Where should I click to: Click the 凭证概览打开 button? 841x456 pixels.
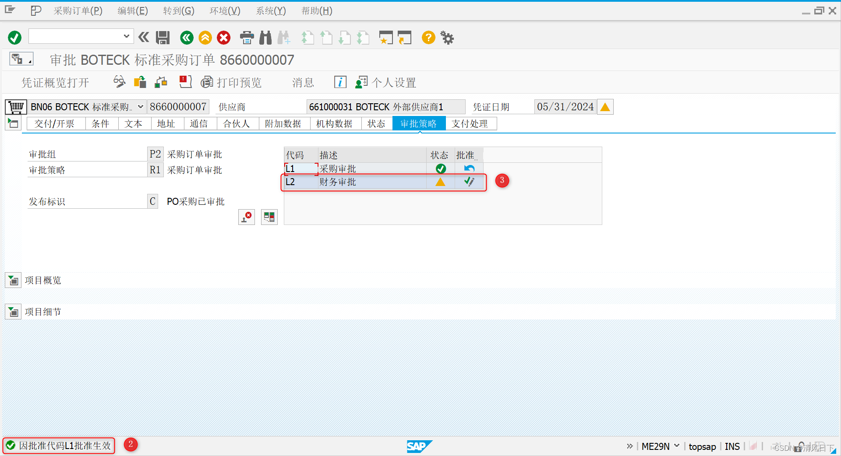click(x=56, y=82)
